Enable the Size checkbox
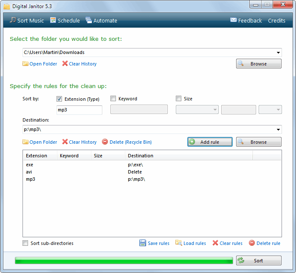This screenshot has width=296, height=273. [x=178, y=99]
